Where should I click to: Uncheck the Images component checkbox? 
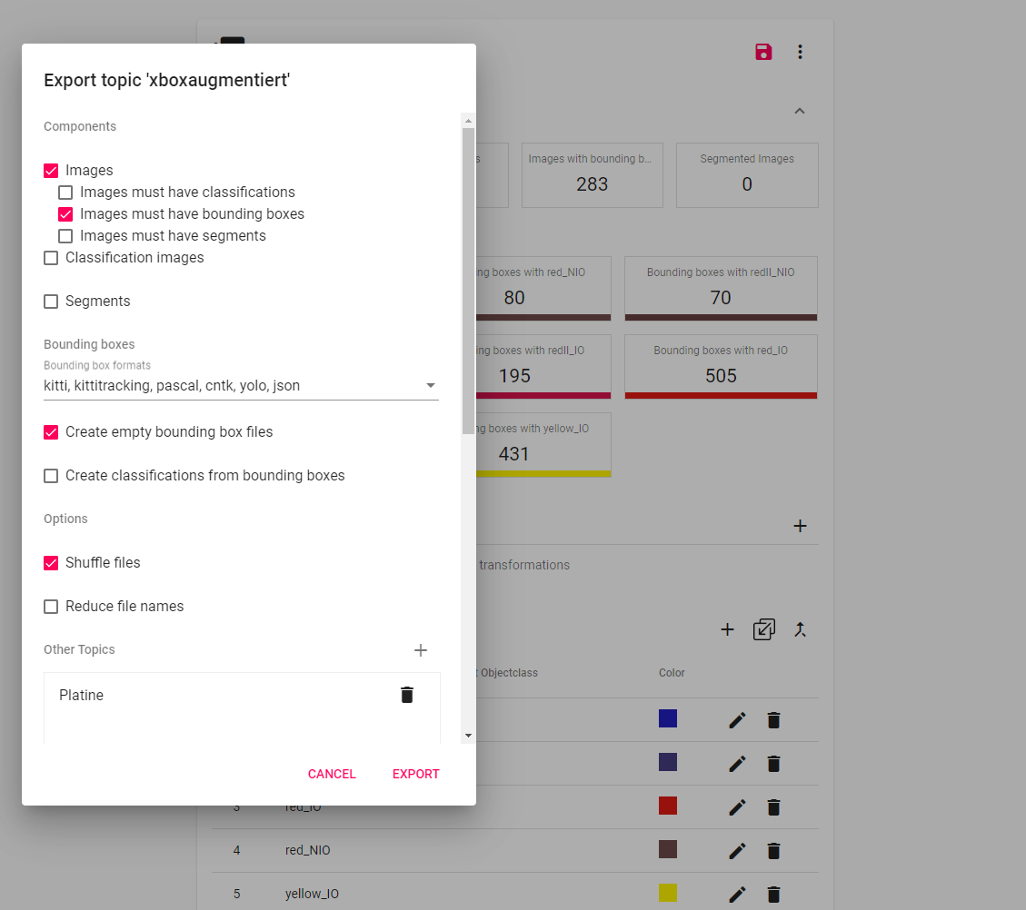tap(51, 171)
